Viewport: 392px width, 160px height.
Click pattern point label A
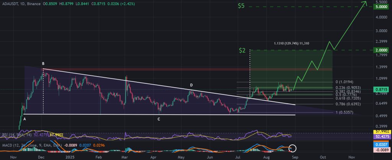pos(24,119)
